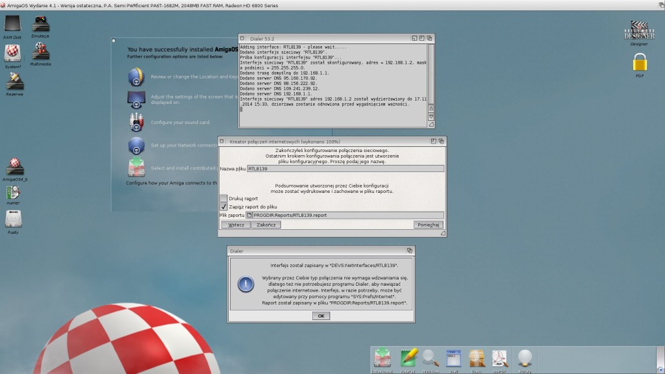
Task: Click the Dialer 53.2 vertical scrollbar track
Action: (x=431, y=74)
